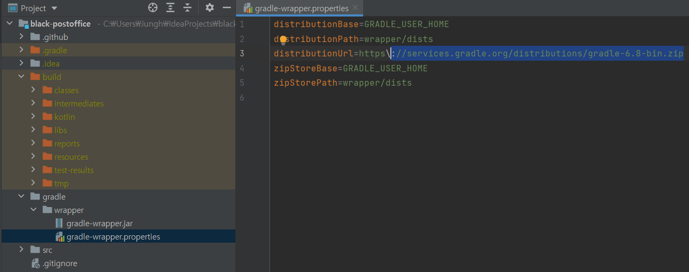The image size is (689, 272).
Task: Select the .gradle folder row
Action: click(118, 50)
